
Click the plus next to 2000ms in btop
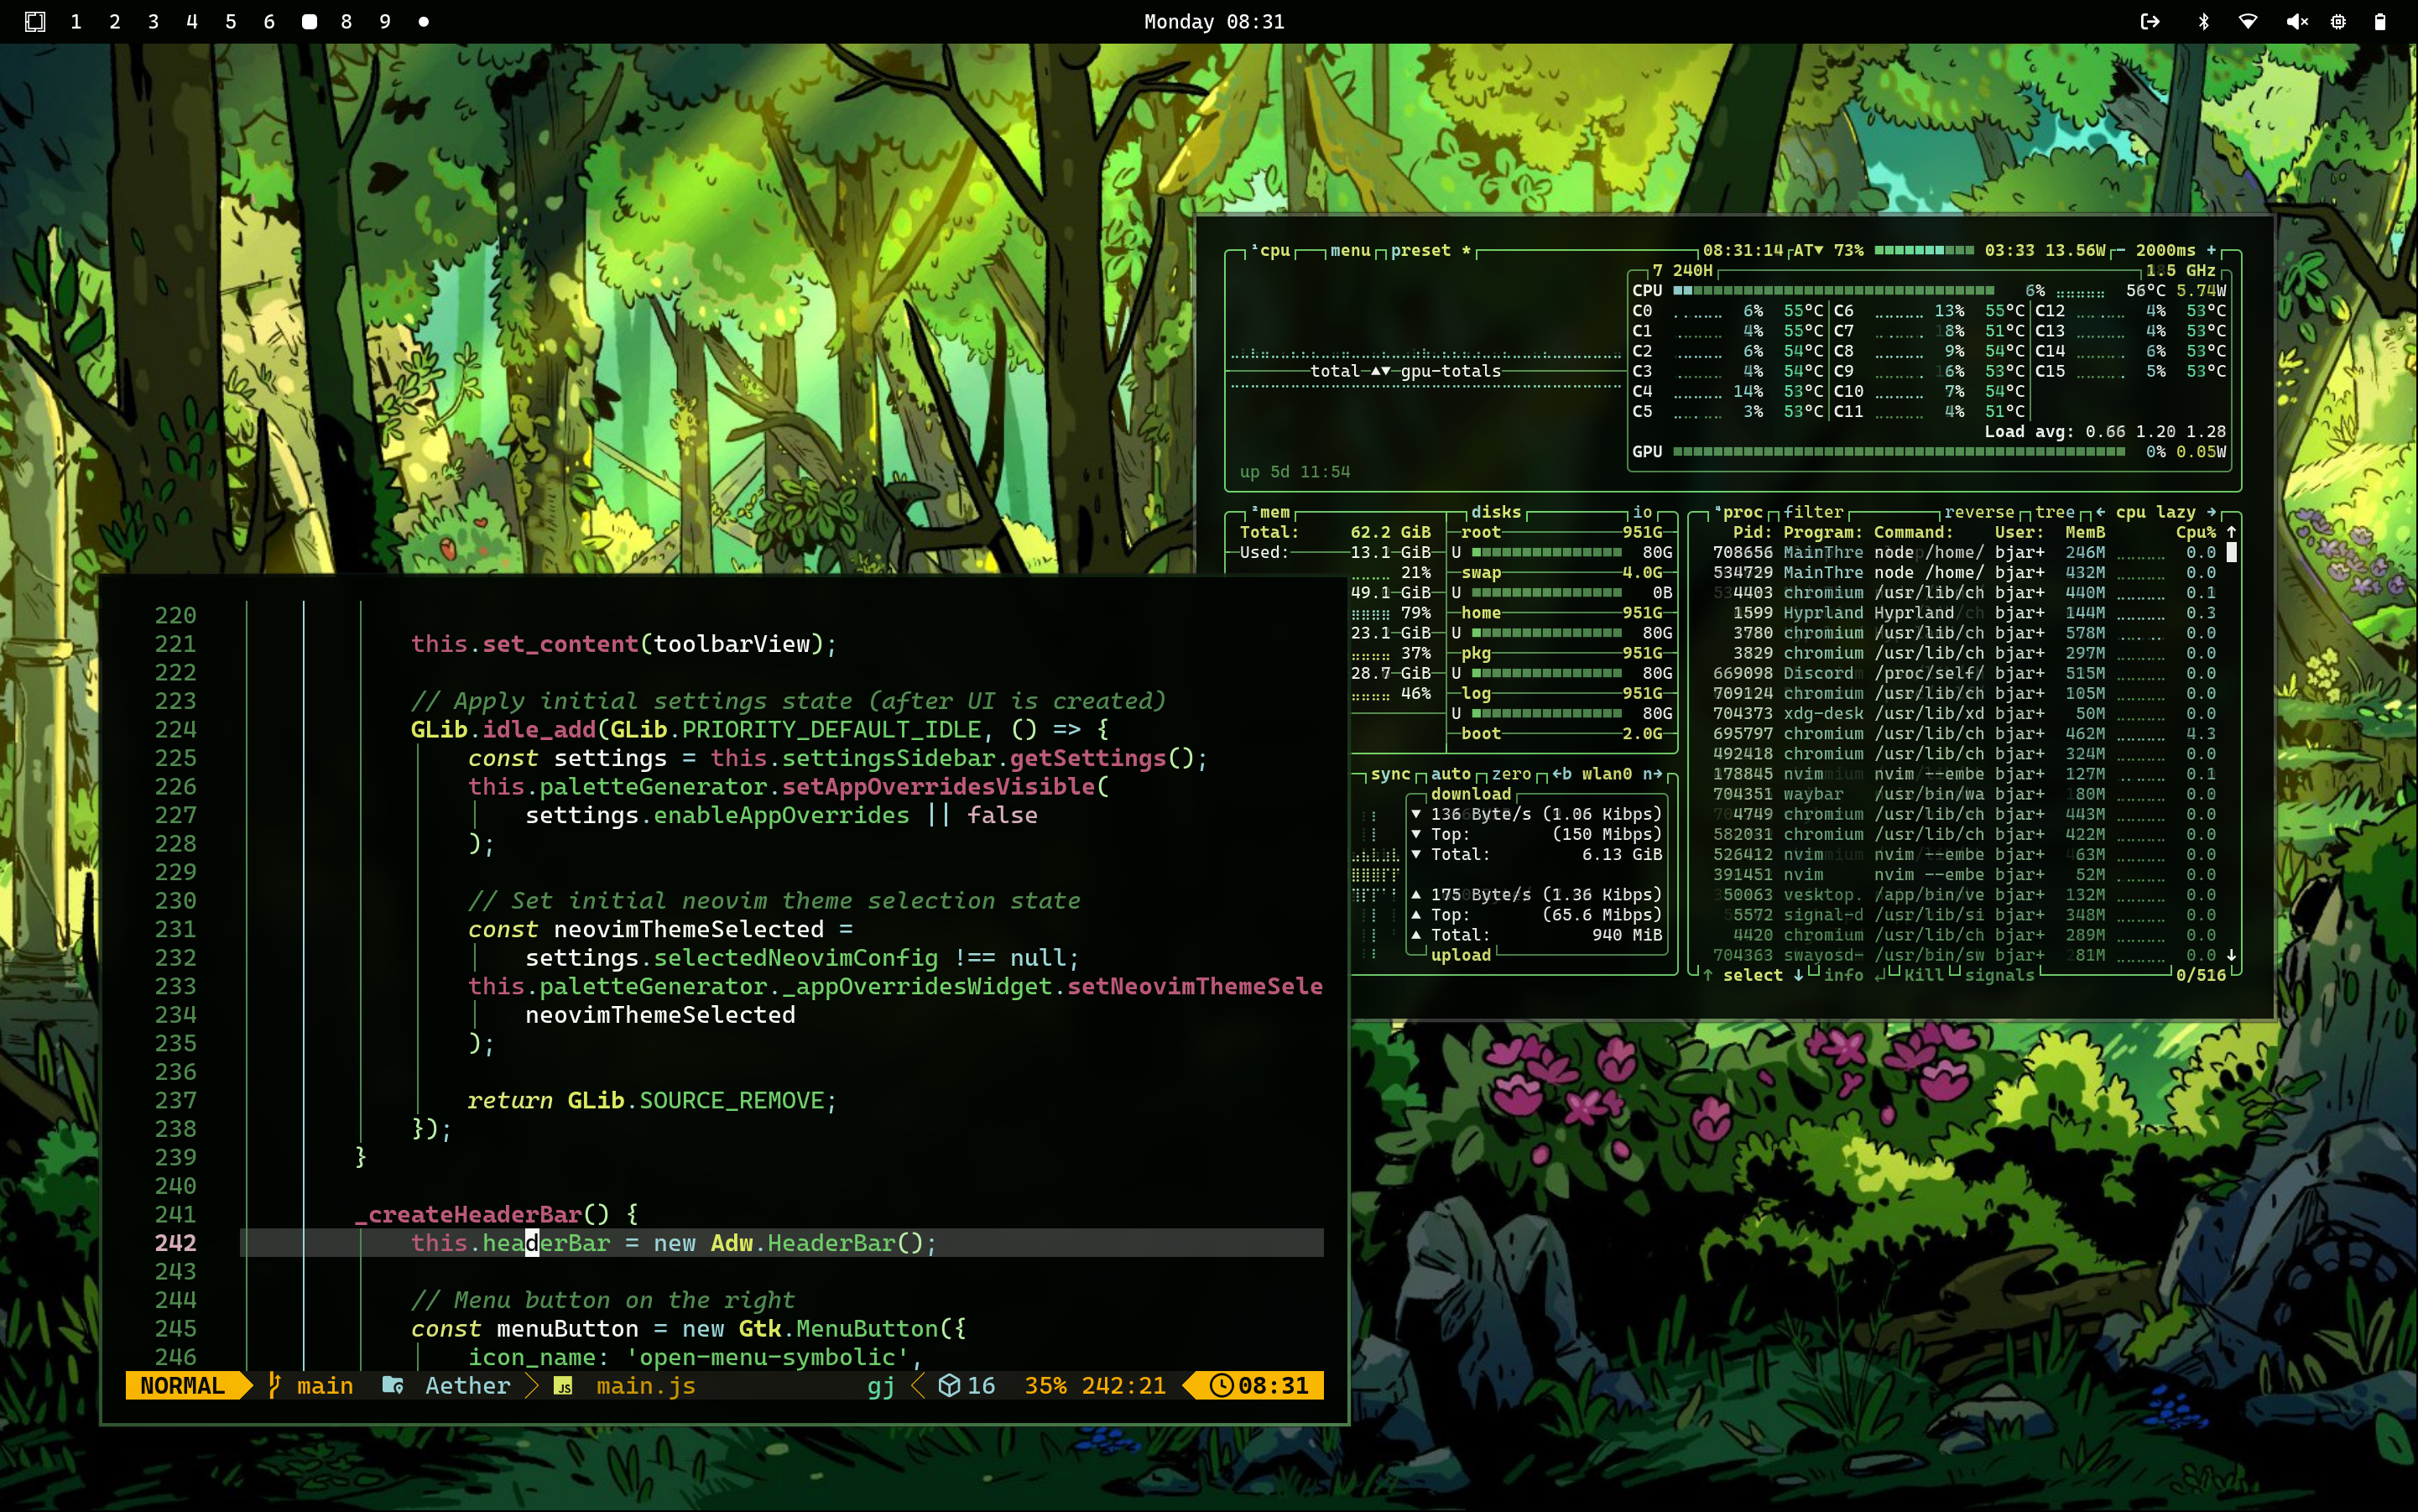point(2211,250)
